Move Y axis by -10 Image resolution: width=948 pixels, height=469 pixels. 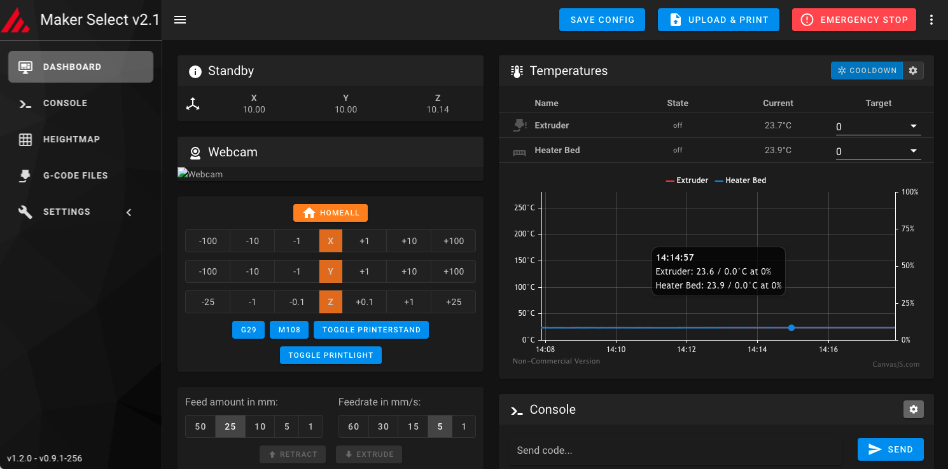253,271
